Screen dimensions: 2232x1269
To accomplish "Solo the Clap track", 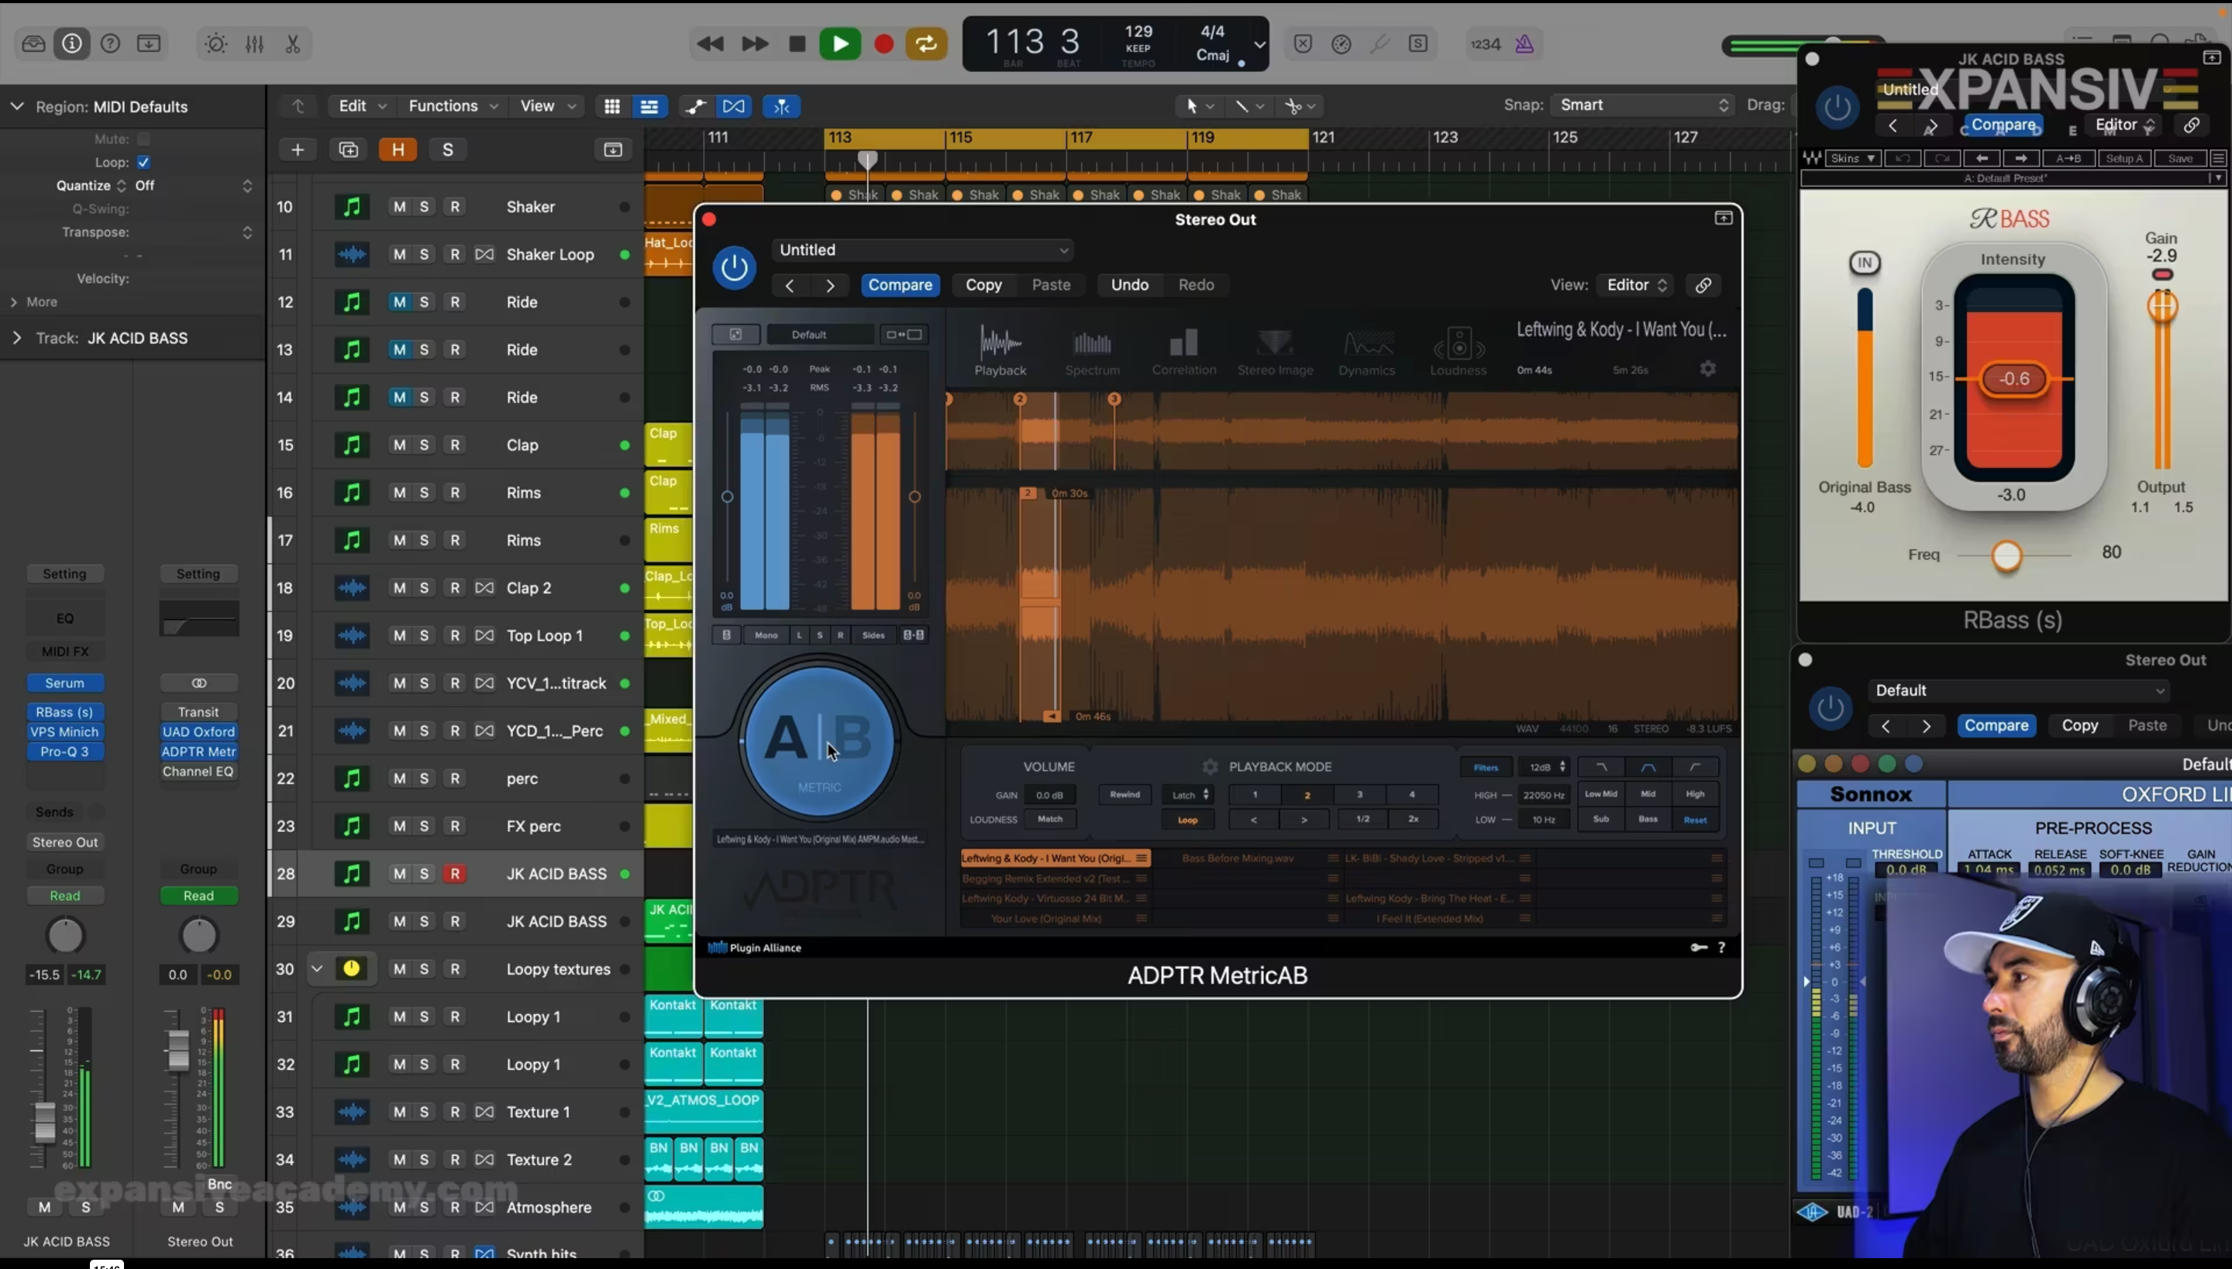I will point(424,445).
